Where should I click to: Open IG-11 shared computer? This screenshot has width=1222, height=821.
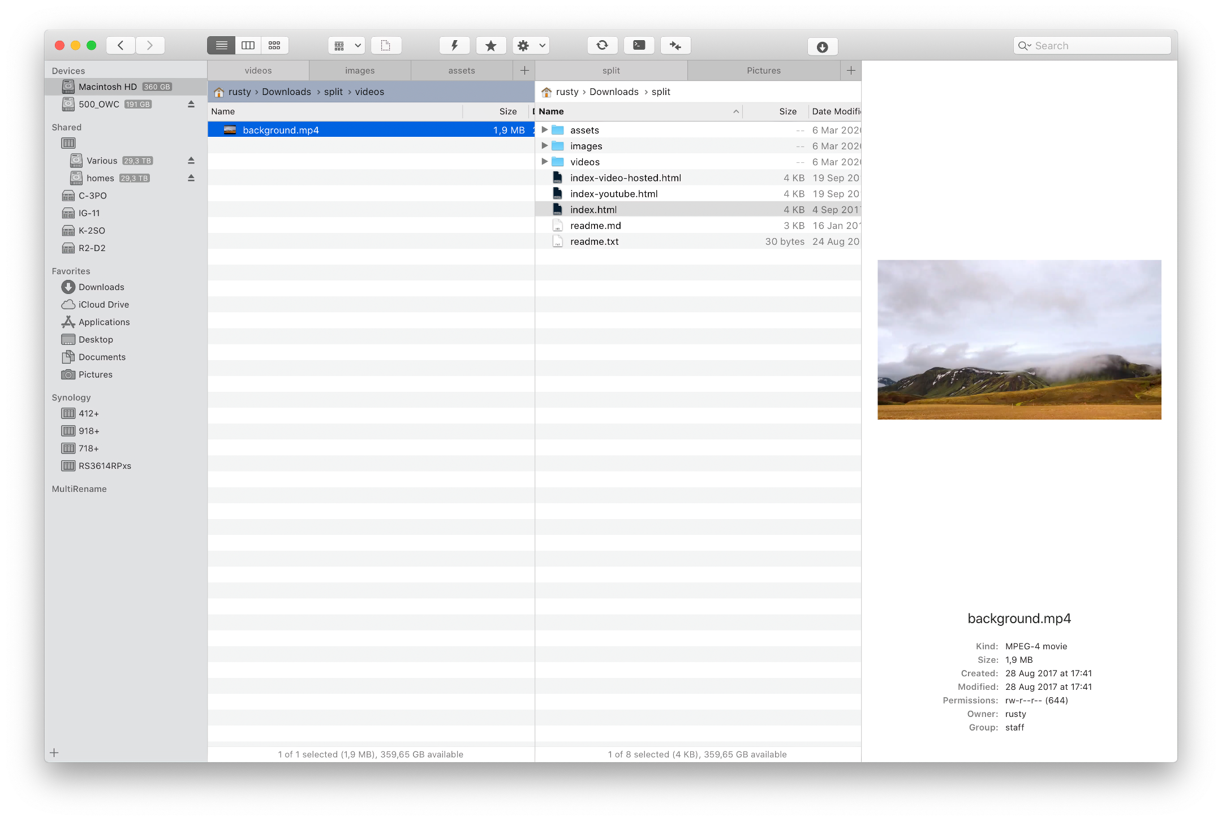point(126,213)
